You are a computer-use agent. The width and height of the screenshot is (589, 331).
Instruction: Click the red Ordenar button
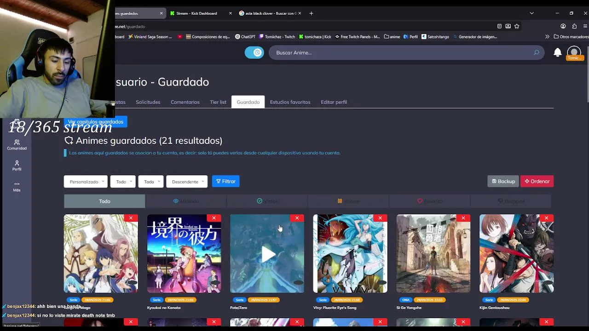point(537,182)
